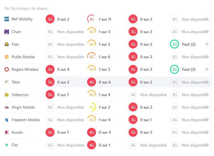Screen dimensions: 214x156
Task: Expand Rogers Wireless row plus sign
Action: point(207,69)
